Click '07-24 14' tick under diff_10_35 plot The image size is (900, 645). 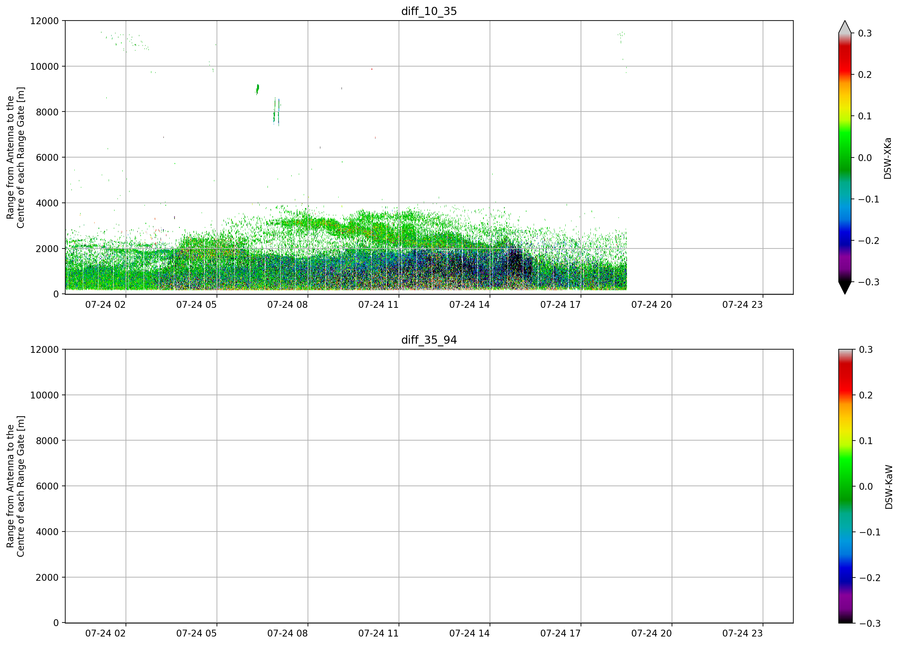tap(469, 305)
